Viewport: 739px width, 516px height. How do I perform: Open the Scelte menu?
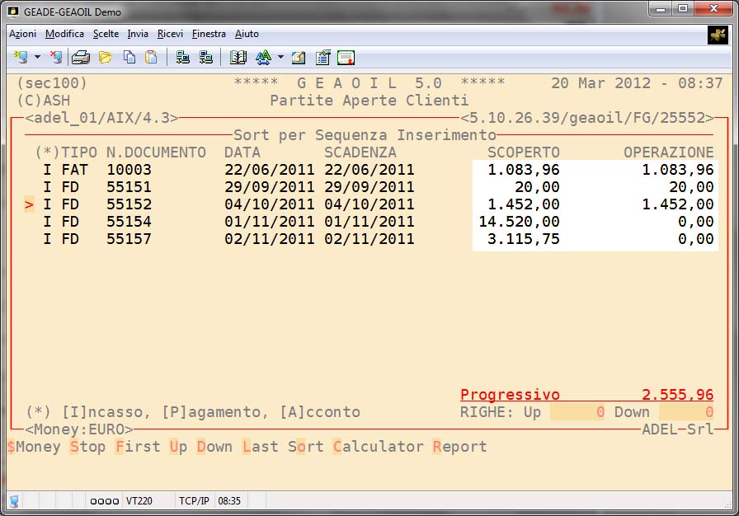106,34
